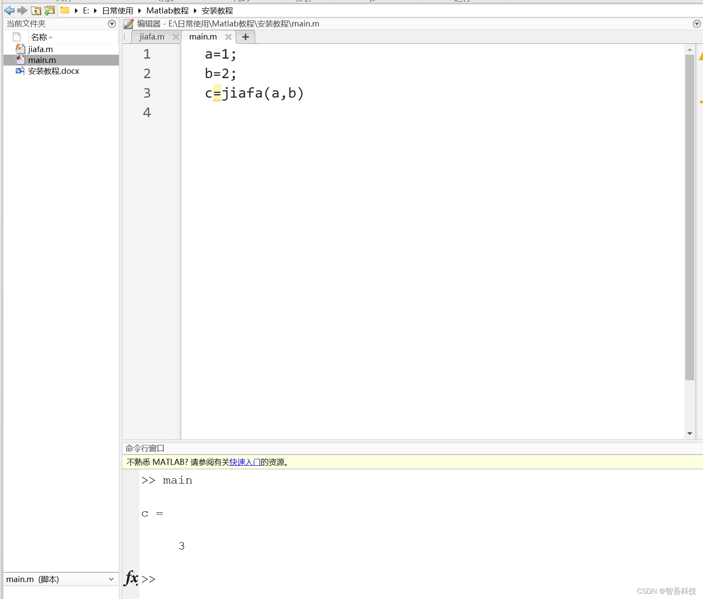Click the editor vertical scrollbar down arrow
Image resolution: width=703 pixels, height=599 pixels.
click(689, 433)
